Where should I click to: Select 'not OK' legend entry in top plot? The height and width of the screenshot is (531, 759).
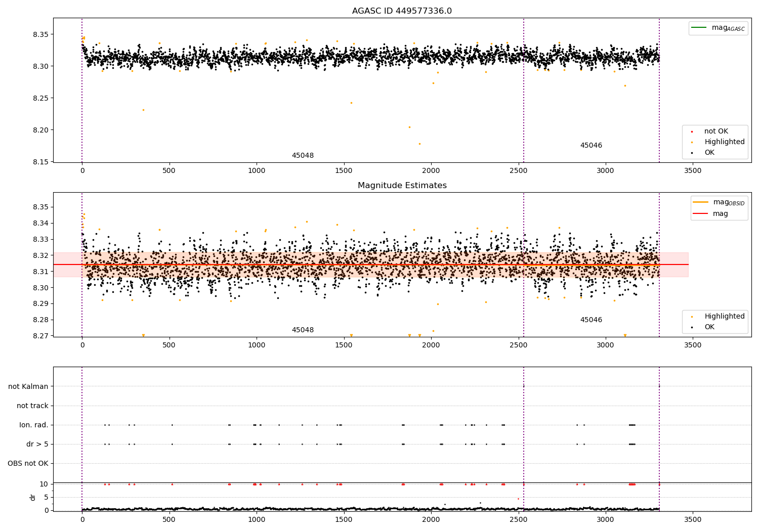click(716, 131)
